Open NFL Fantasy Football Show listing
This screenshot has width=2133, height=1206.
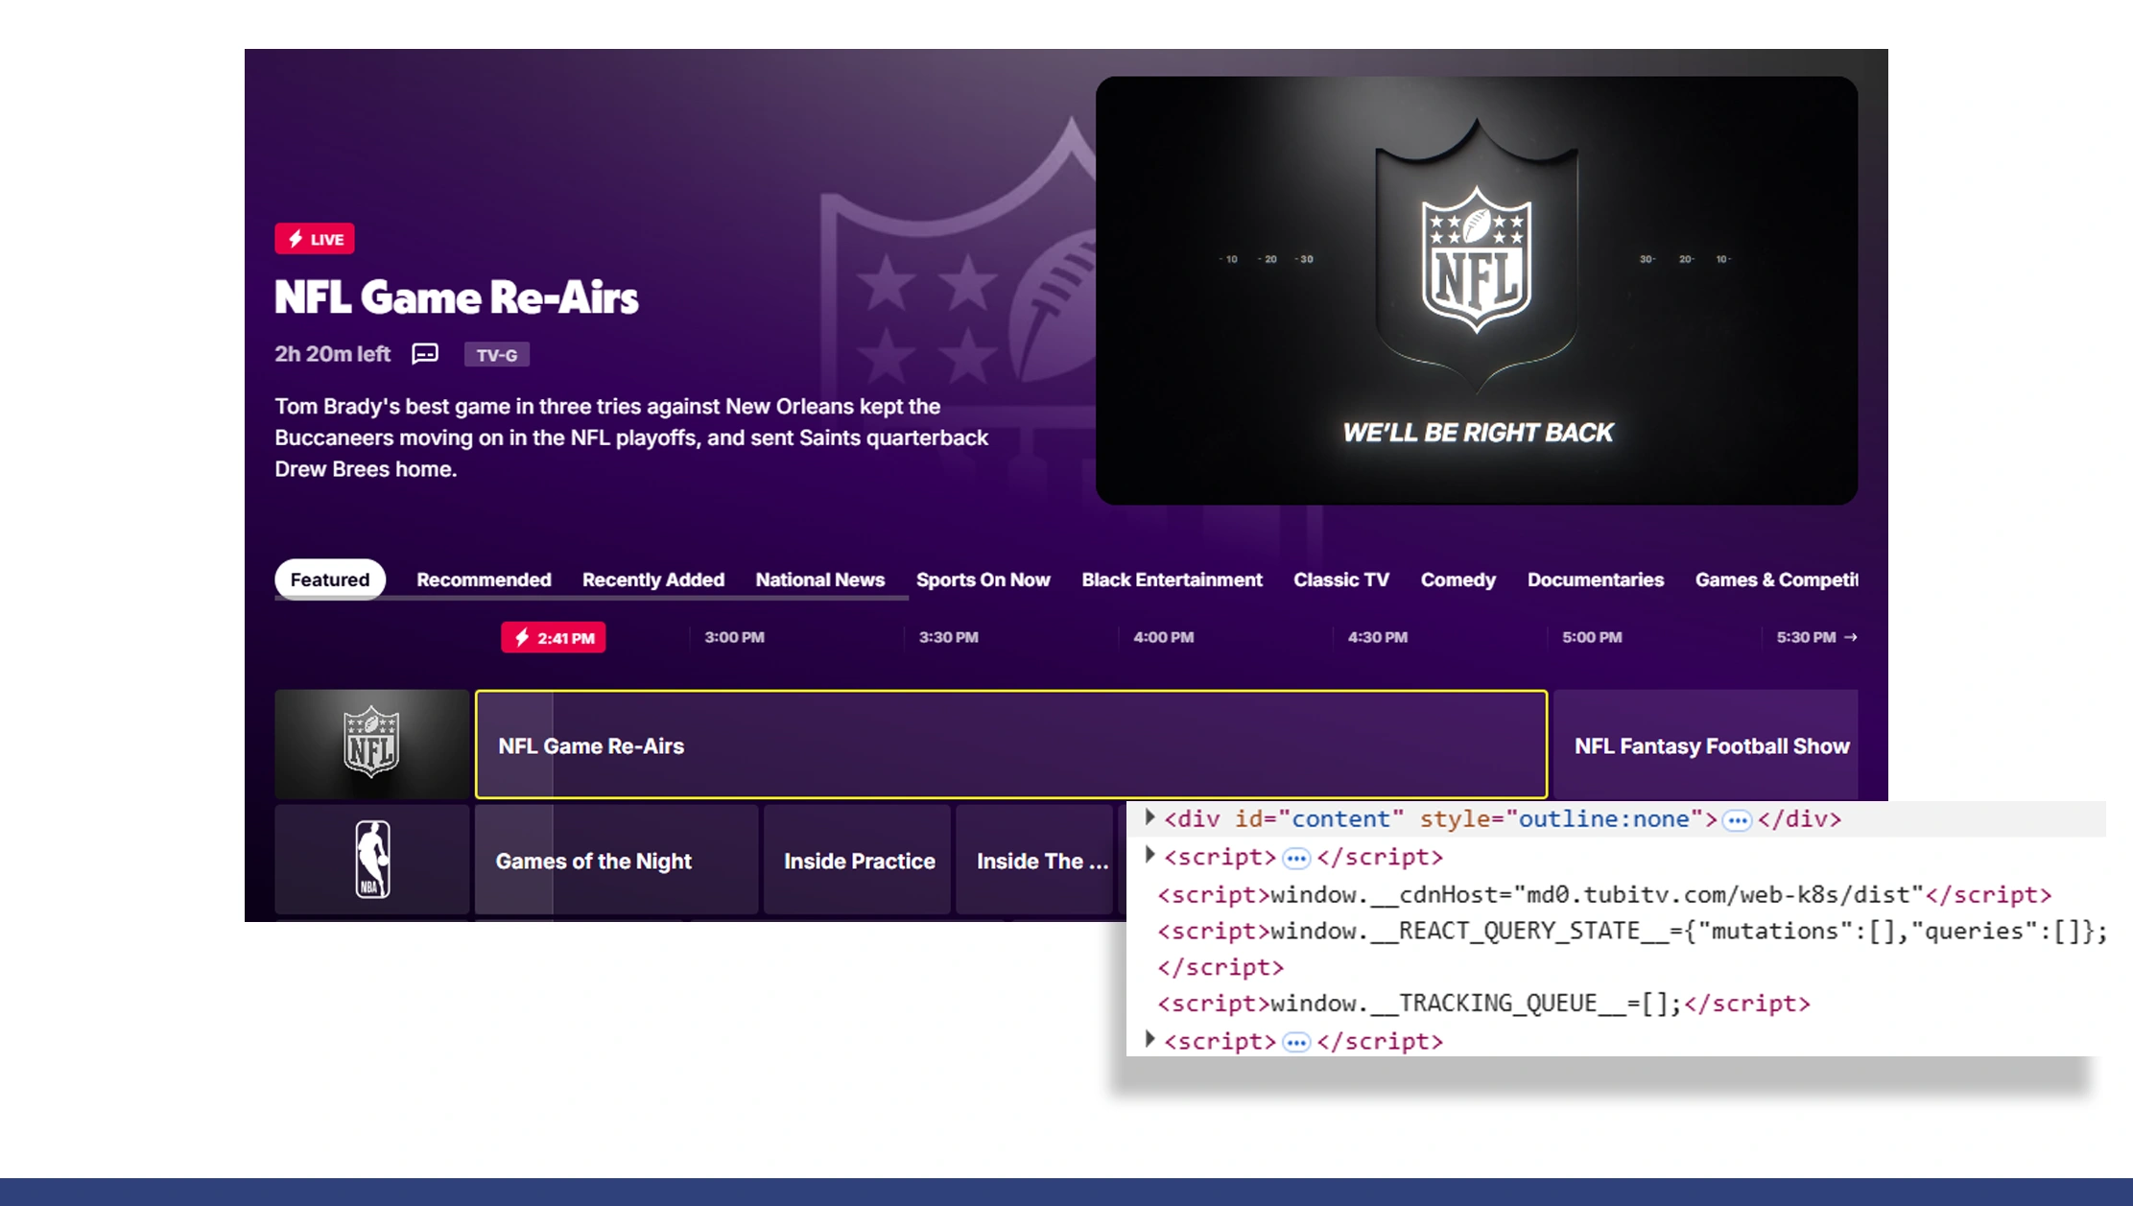click(x=1711, y=745)
